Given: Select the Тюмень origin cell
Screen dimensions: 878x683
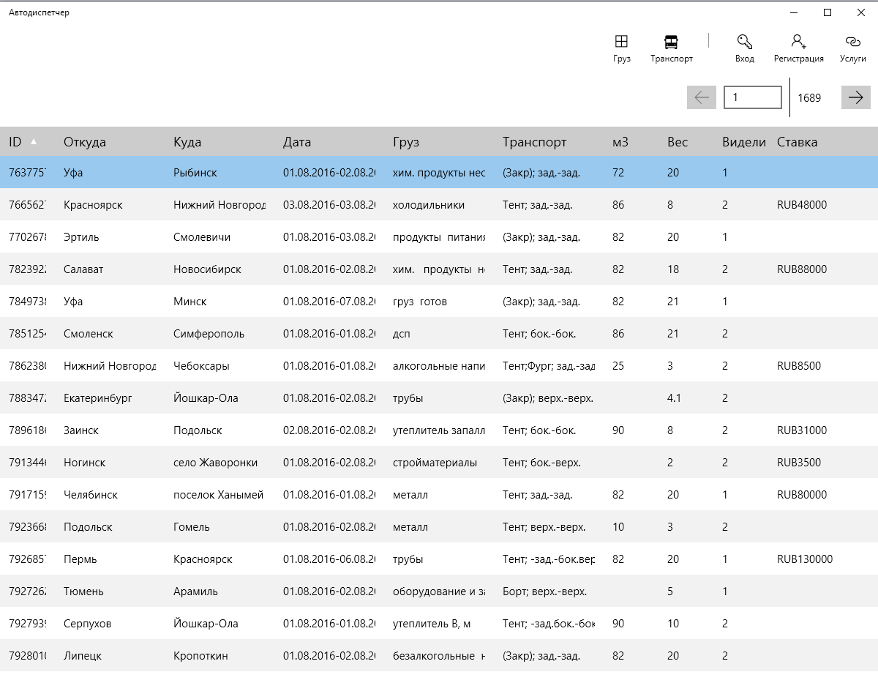Looking at the screenshot, I should point(83,591).
